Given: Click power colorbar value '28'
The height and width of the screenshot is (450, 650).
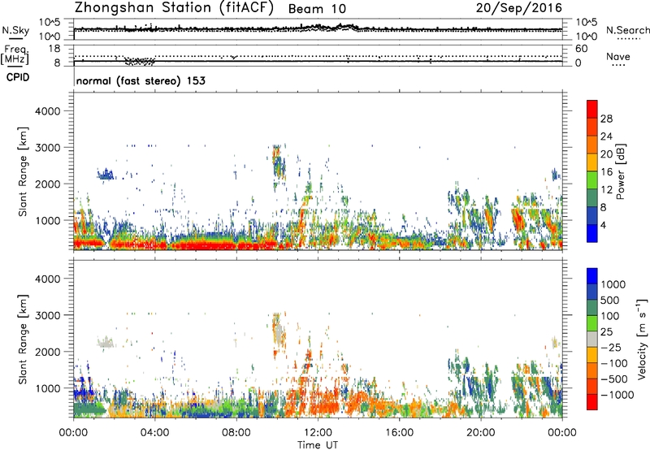Looking at the screenshot, I should point(606,119).
